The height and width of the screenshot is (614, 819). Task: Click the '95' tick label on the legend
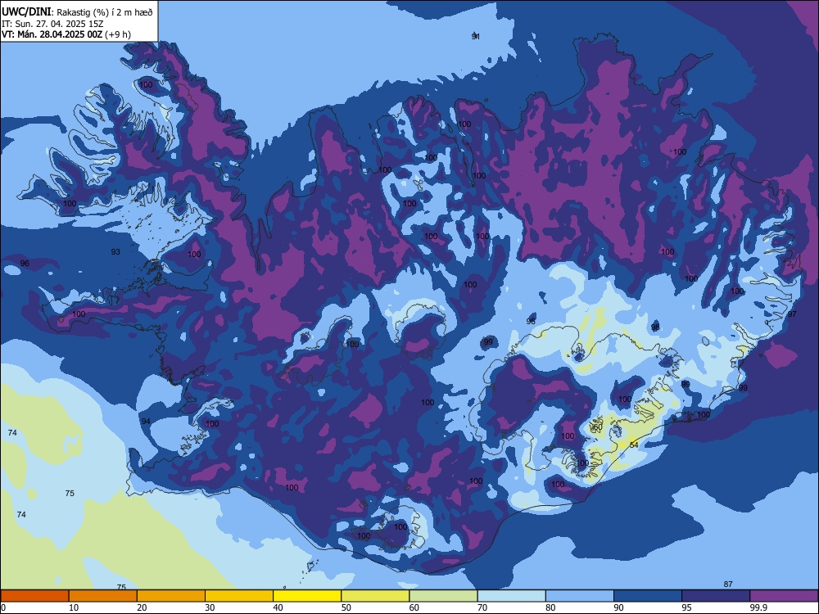coord(687,607)
